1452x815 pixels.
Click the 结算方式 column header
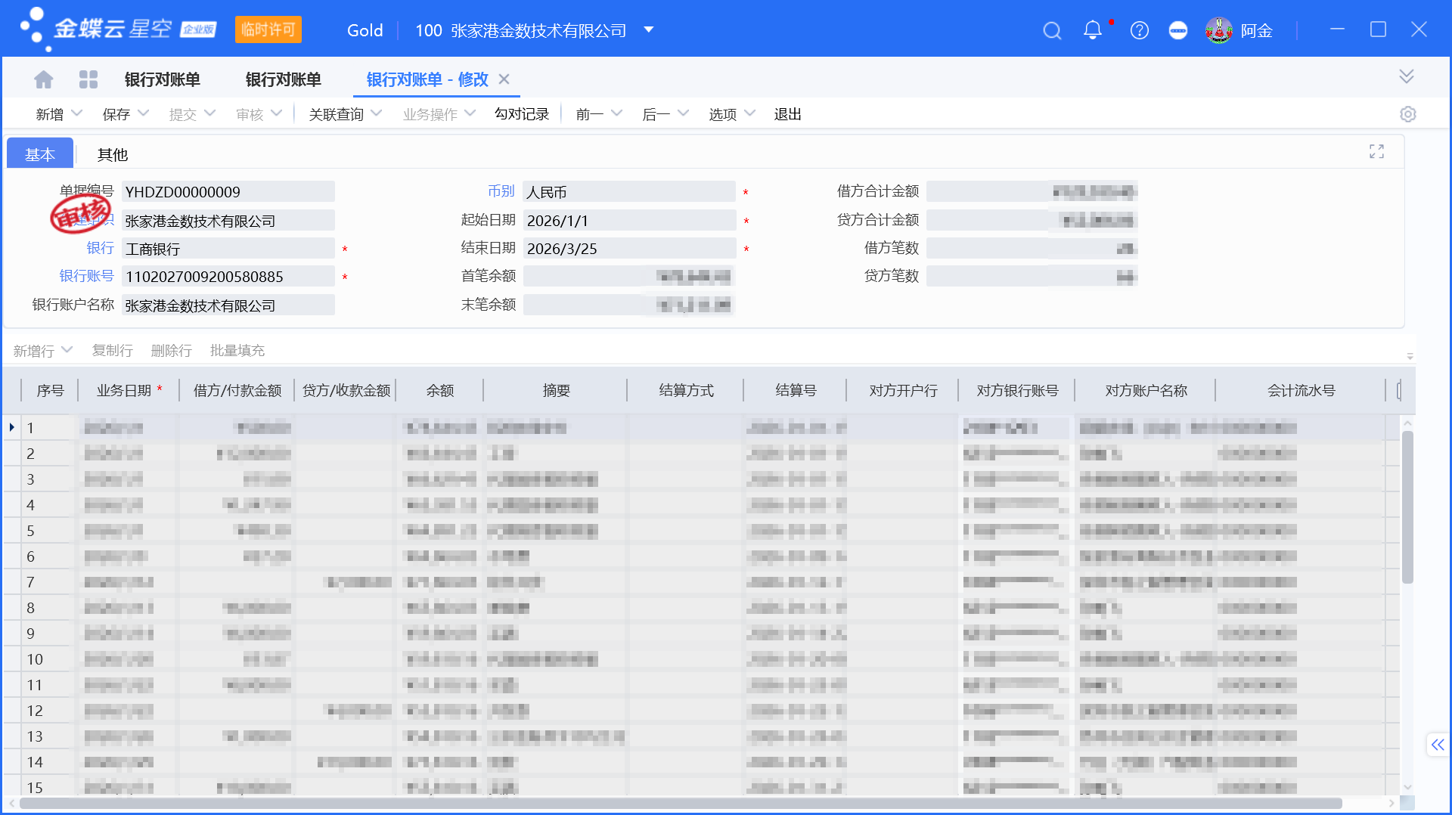tap(686, 390)
